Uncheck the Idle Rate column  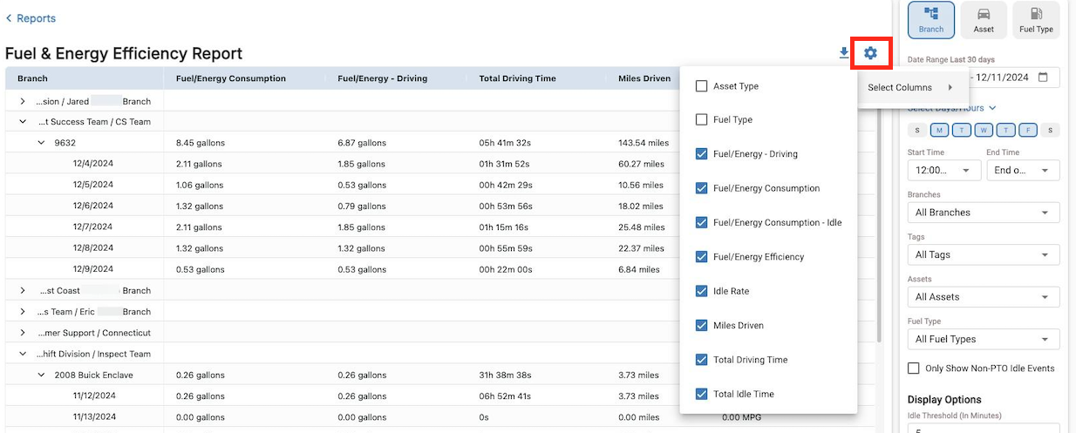click(x=701, y=291)
